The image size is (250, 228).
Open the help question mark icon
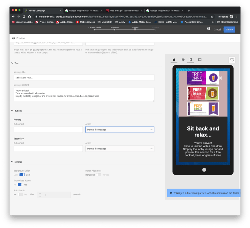[209, 29]
